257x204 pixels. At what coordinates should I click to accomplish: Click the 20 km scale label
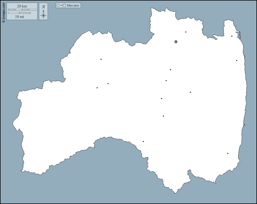point(22,6)
